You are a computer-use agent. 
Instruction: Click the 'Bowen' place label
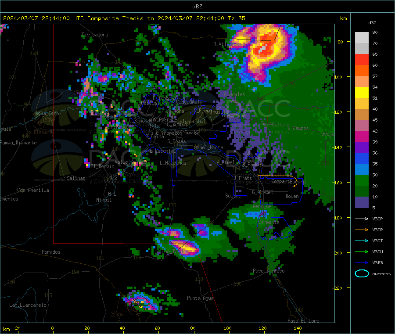pos(292,196)
